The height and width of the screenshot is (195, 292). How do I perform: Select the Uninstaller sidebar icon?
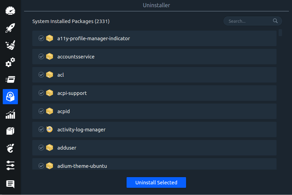pyautogui.click(x=10, y=97)
